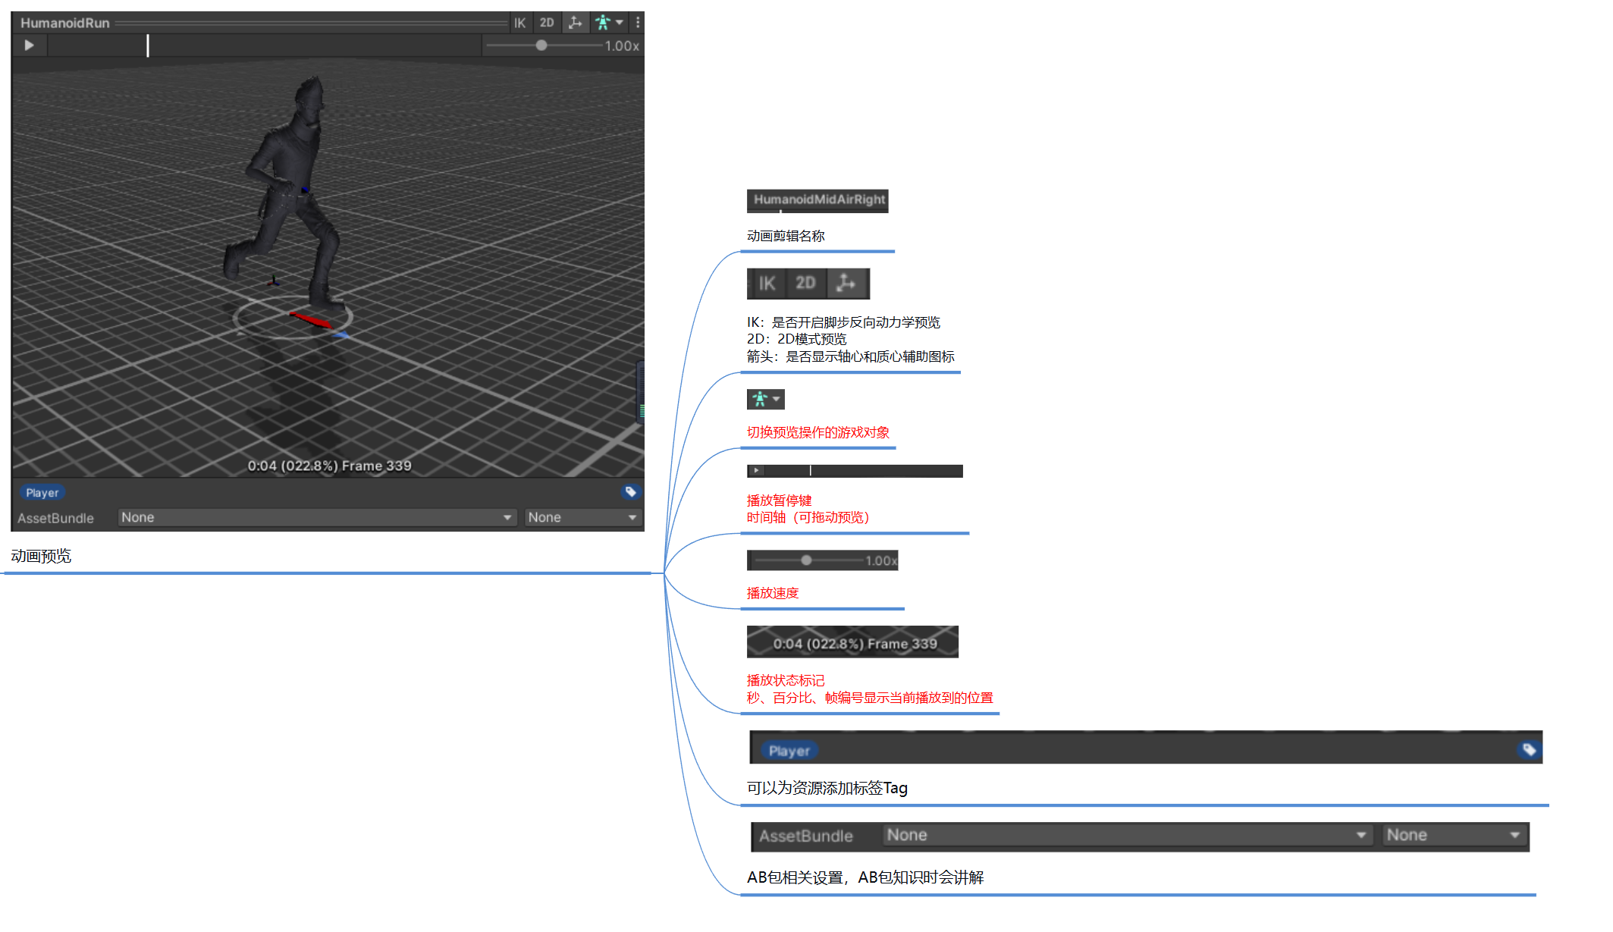
Task: Click the enlarged Player tag label
Action: 789,751
